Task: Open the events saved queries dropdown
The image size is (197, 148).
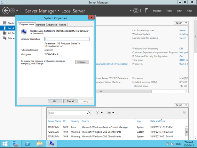Action: tap(111, 113)
